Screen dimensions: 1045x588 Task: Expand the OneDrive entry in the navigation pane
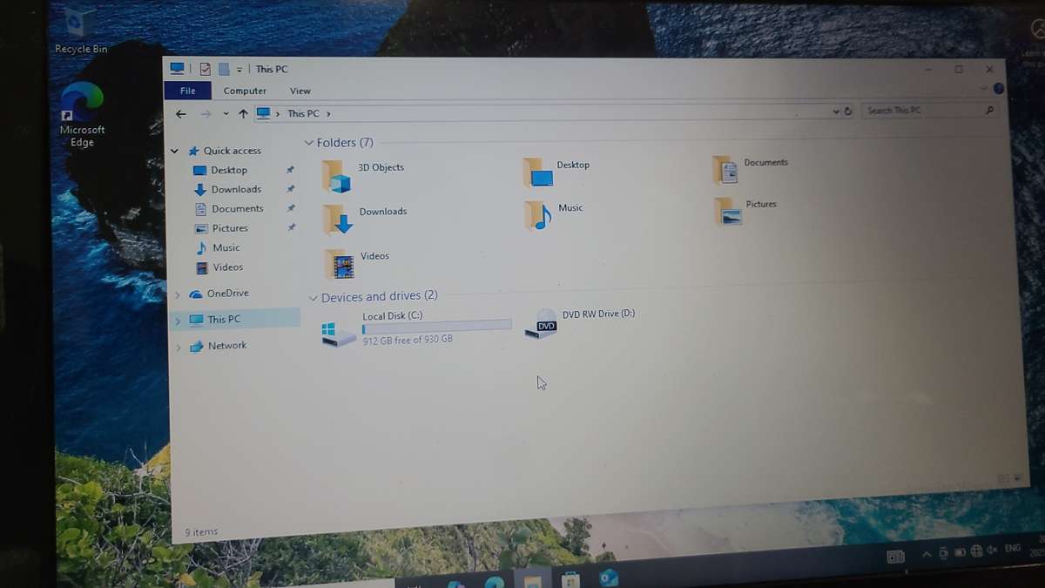click(x=179, y=294)
